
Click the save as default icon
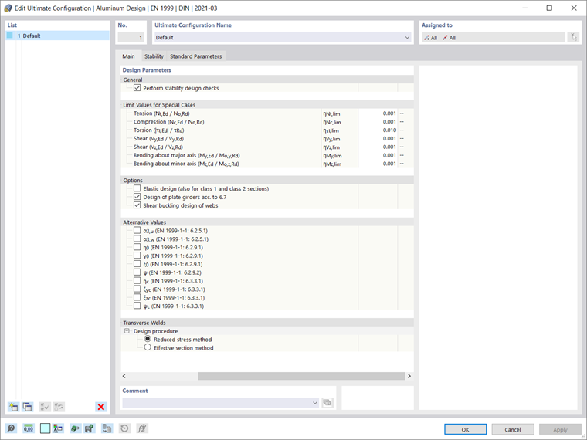pyautogui.click(x=89, y=428)
